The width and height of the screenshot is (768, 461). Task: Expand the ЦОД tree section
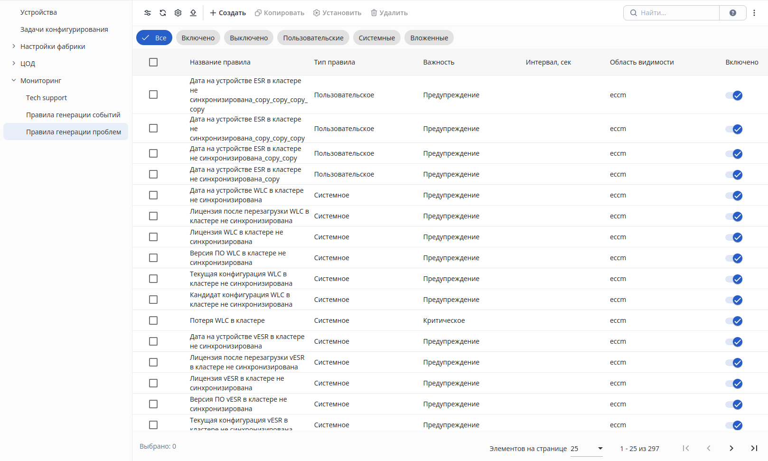(14, 63)
